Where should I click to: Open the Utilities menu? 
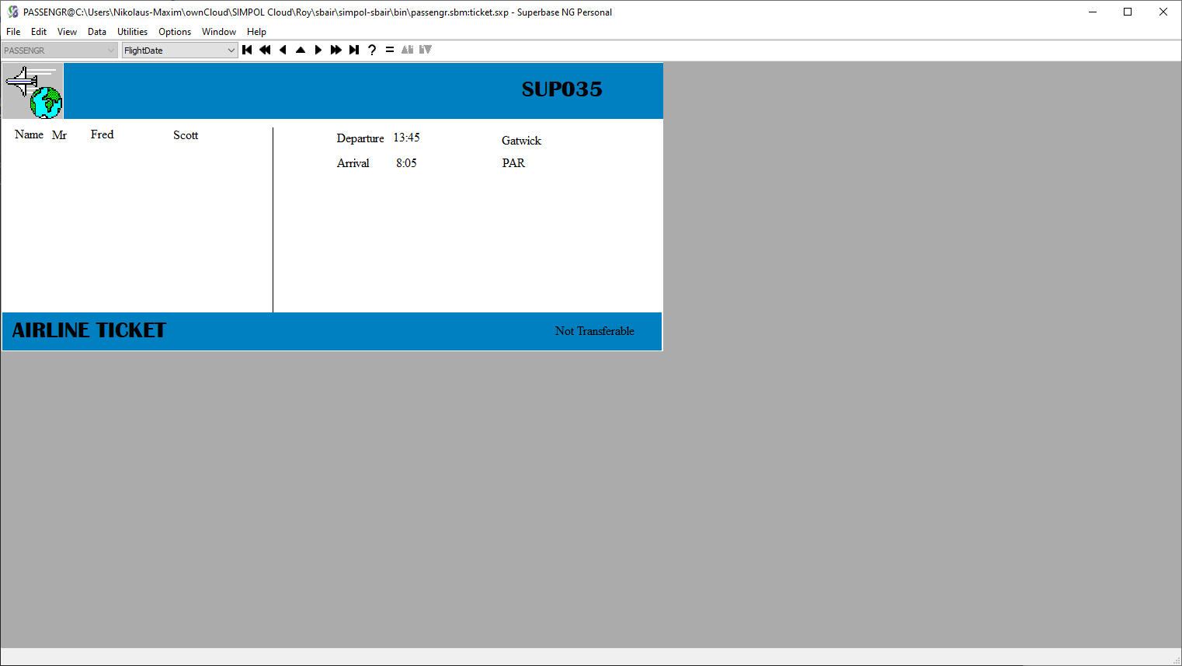(132, 31)
